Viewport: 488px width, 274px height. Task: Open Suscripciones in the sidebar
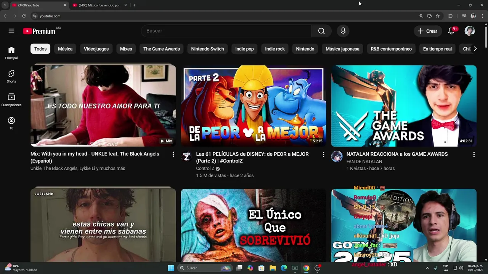tap(11, 100)
